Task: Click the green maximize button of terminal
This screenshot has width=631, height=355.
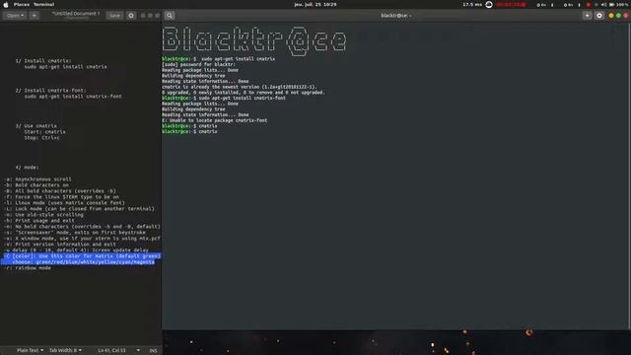Action: (x=618, y=16)
